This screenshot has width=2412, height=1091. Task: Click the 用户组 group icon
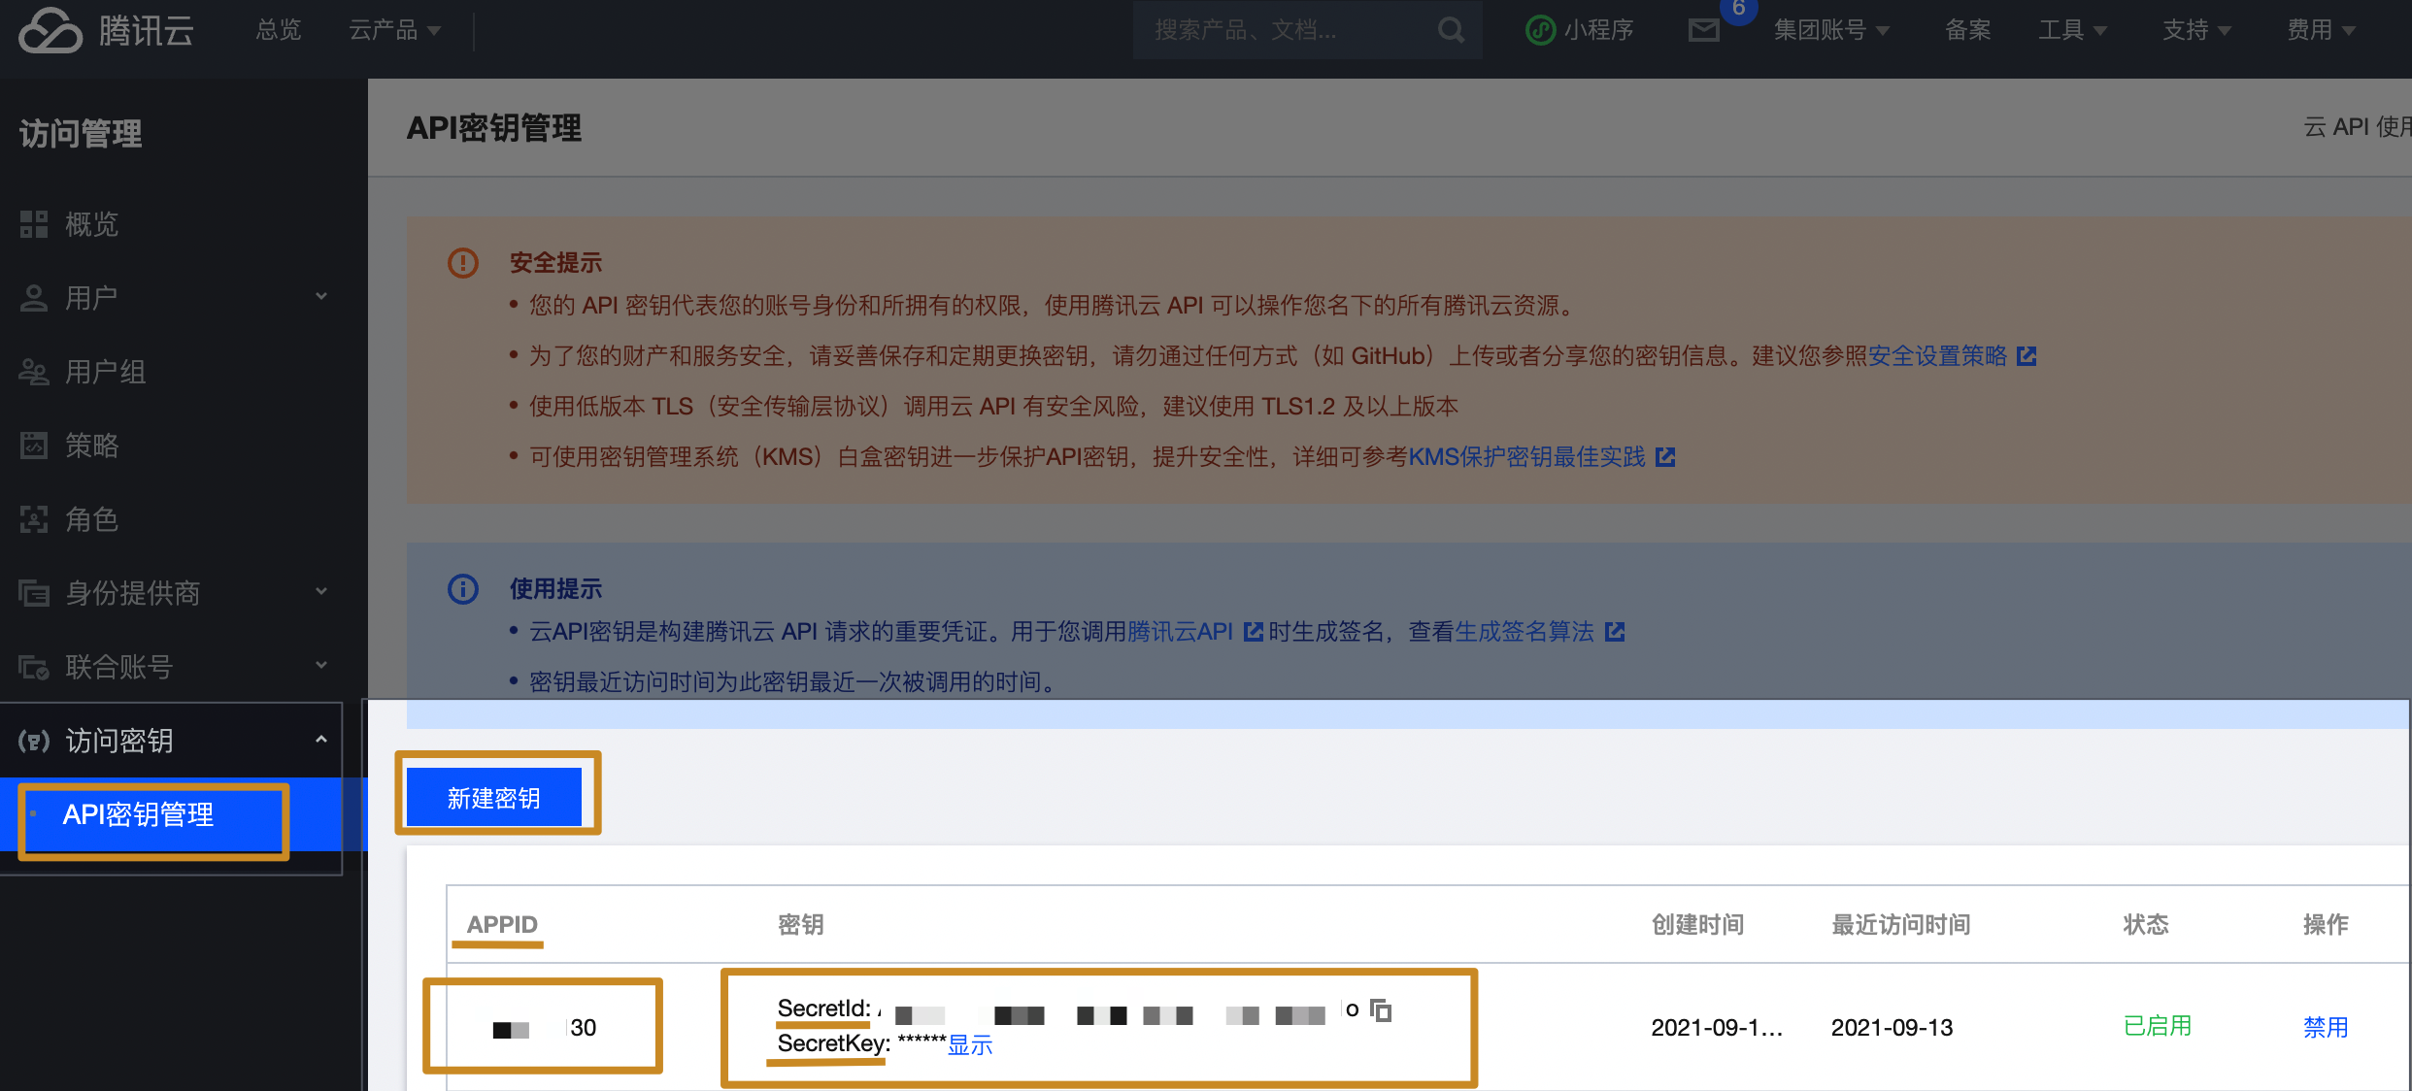pyautogui.click(x=34, y=372)
